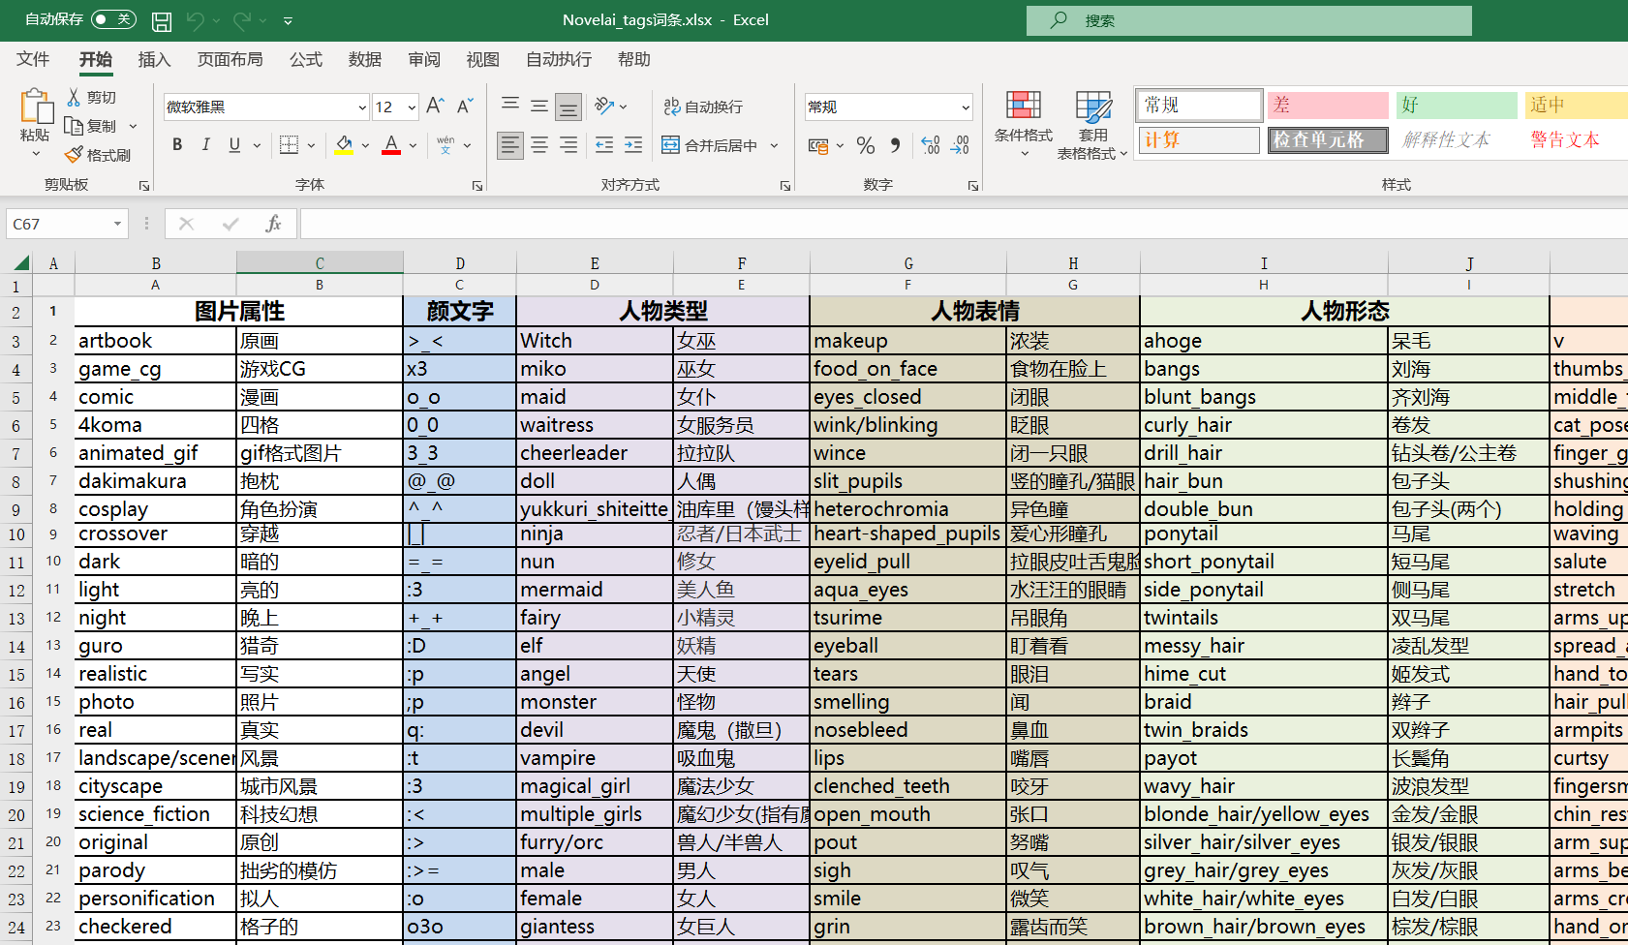Undo the last action
The width and height of the screenshot is (1628, 945).
196,20
